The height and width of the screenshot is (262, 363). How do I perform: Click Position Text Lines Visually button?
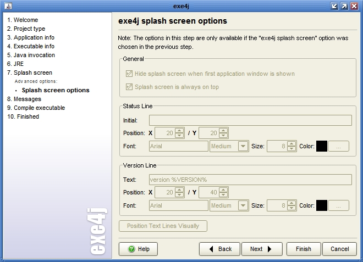[x=163, y=226]
